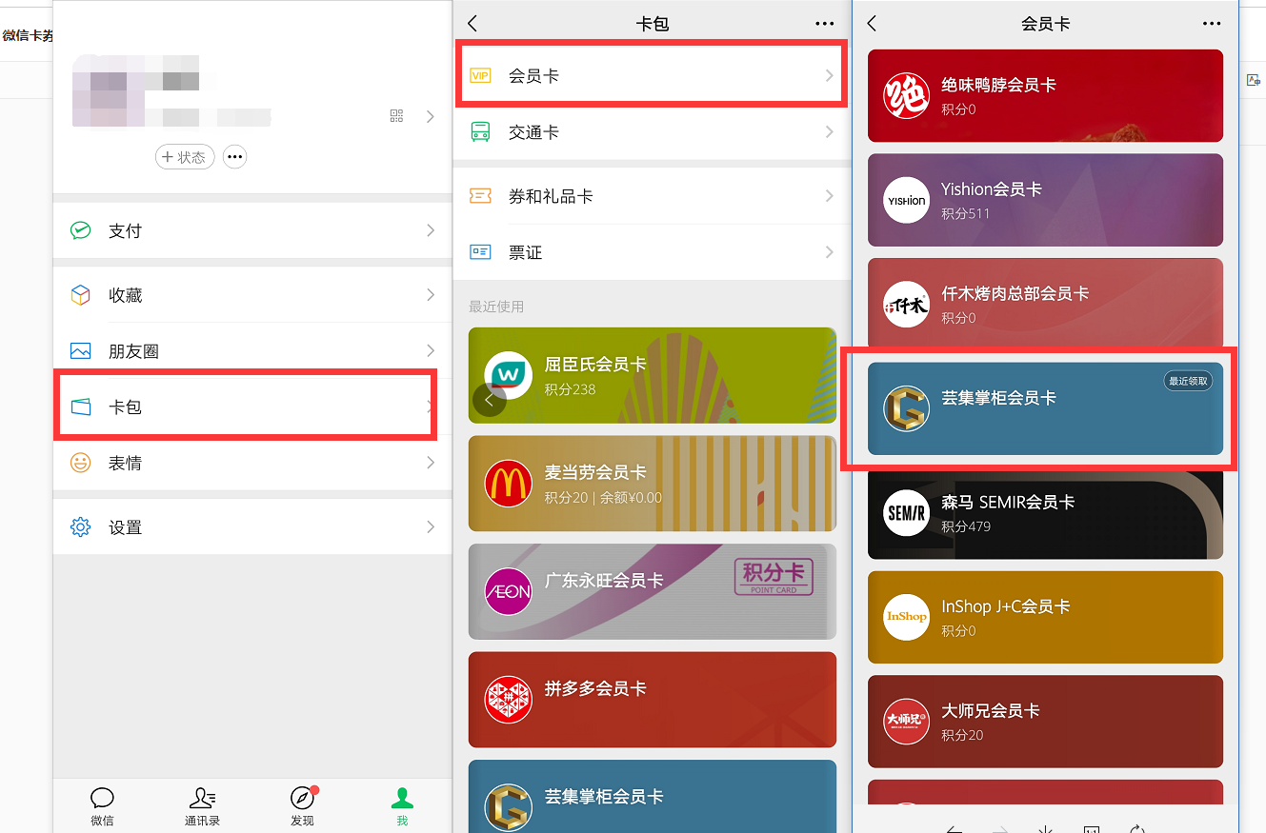Open 芸集掌柜会员卡 in the 卡包 recent list
The width and height of the screenshot is (1266, 833).
653,796
